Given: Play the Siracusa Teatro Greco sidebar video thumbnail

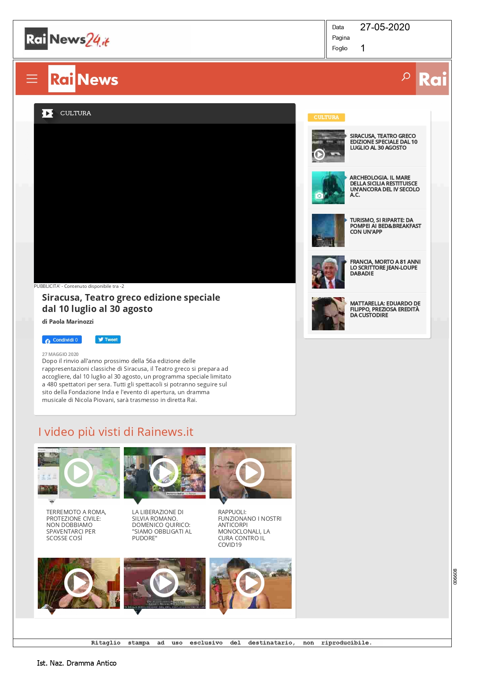Looking at the screenshot, I should [x=328, y=146].
